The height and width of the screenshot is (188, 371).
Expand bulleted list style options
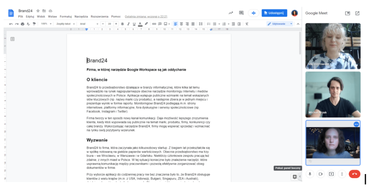[219, 24]
